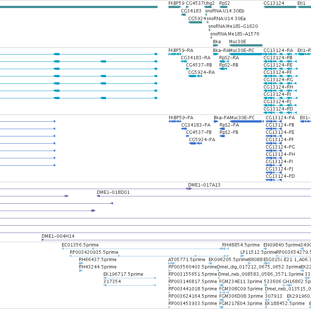Select the Muc30E-PC protein label
Image resolution: width=311 pixels, height=309 pixels.
coord(242,118)
